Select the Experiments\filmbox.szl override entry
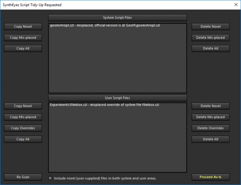The height and width of the screenshot is (185, 241). (104, 105)
